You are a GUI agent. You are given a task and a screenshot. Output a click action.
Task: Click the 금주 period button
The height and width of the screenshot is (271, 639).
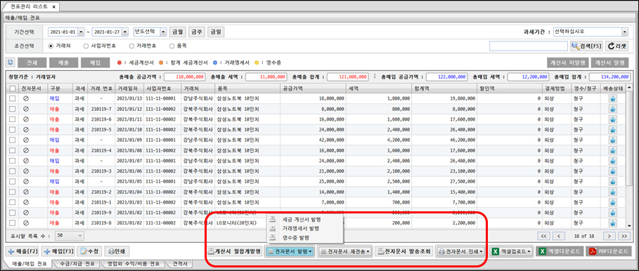(197, 32)
